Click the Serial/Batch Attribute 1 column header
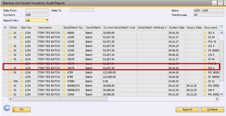This screenshot has width=226, height=116. point(152,27)
